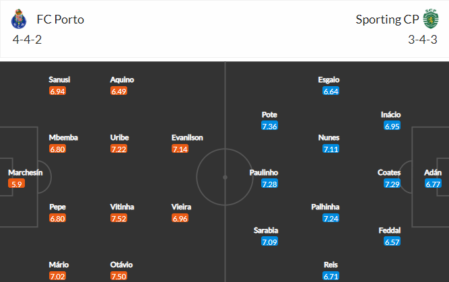Screen dimensions: 449x282
Task: Select Adán's 6.77 rating badge
Action: [x=433, y=184]
